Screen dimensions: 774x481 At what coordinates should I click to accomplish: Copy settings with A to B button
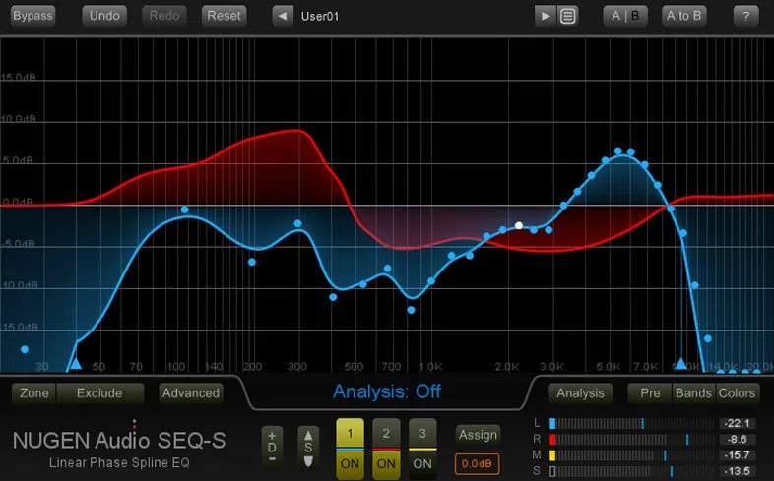click(684, 16)
